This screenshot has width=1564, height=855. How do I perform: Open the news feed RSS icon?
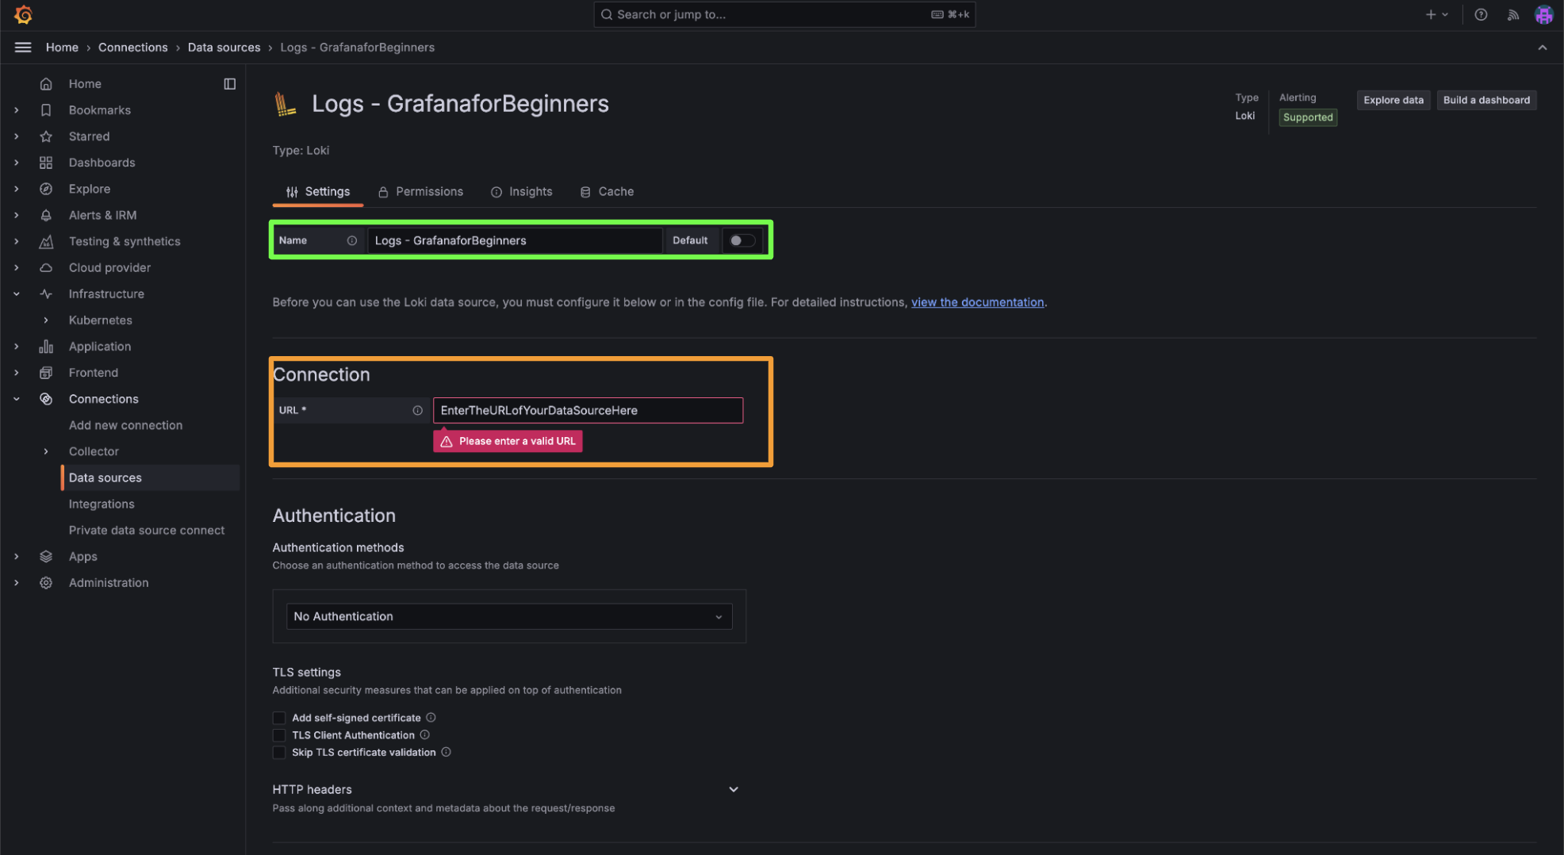(x=1512, y=14)
